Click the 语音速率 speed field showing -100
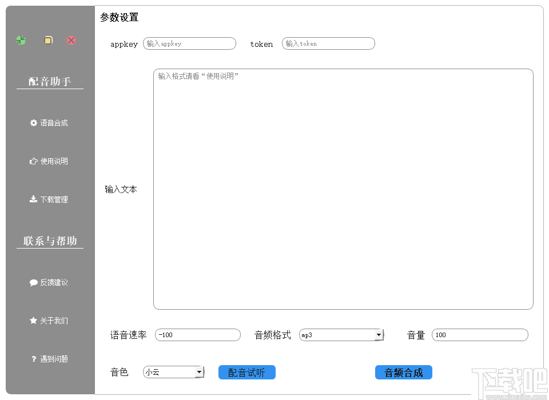549x400 pixels. tap(197, 335)
